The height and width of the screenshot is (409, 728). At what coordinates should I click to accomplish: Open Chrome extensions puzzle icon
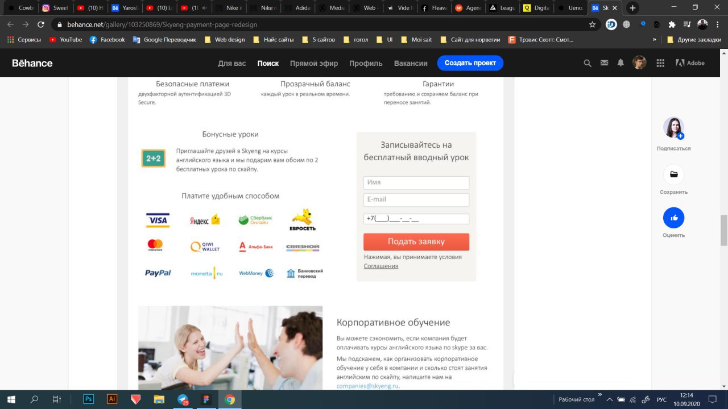(x=672, y=24)
